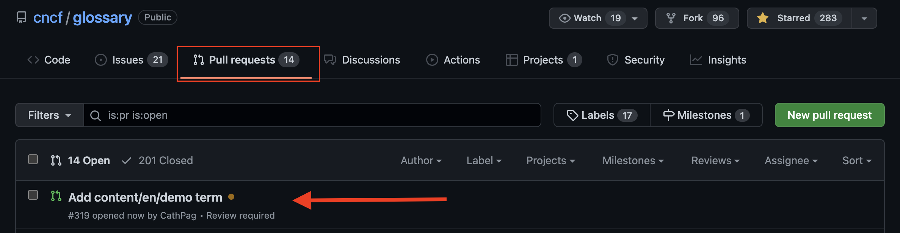Open the star lists dropdown arrow
The width and height of the screenshot is (900, 233).
864,18
